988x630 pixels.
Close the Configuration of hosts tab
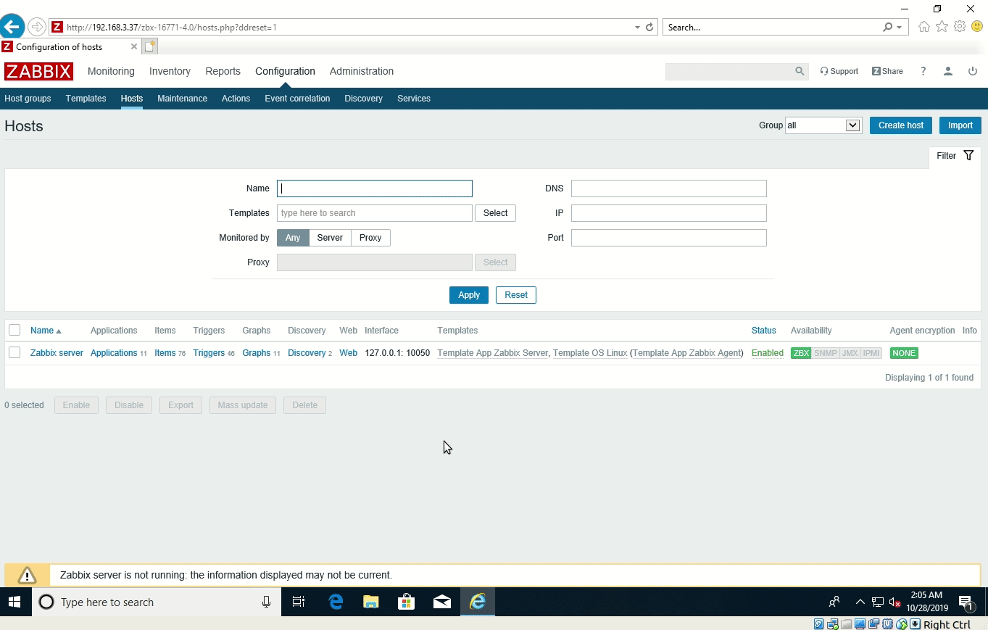134,46
